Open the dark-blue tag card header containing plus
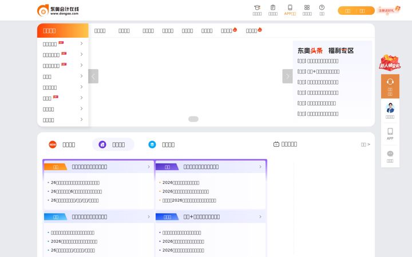 [210, 217]
